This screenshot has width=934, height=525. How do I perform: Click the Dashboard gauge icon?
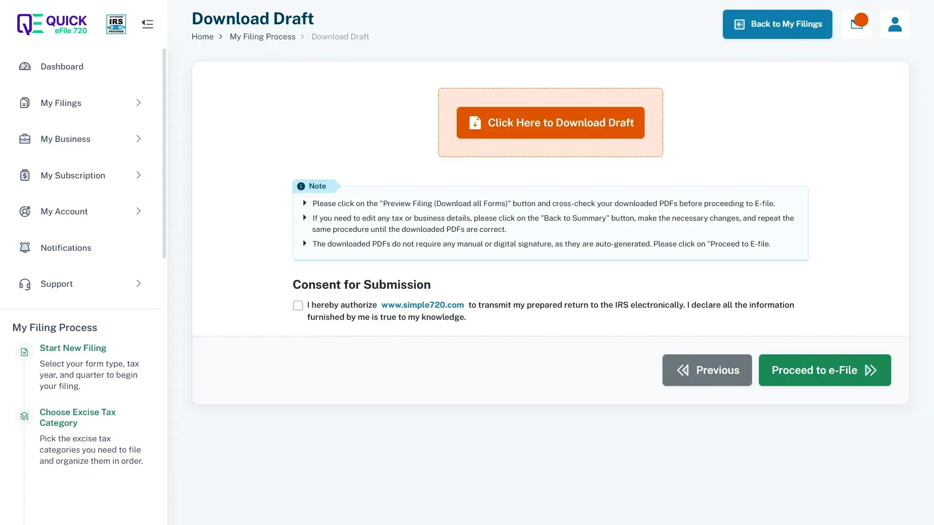(x=25, y=67)
